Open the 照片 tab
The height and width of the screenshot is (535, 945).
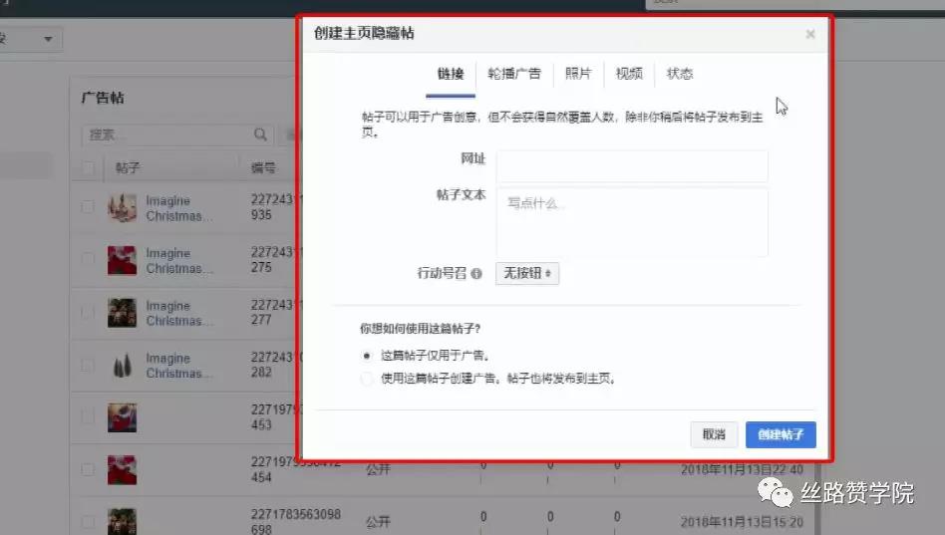578,74
